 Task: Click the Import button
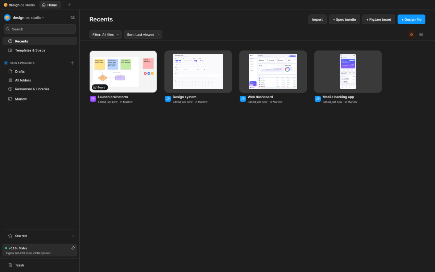(317, 20)
